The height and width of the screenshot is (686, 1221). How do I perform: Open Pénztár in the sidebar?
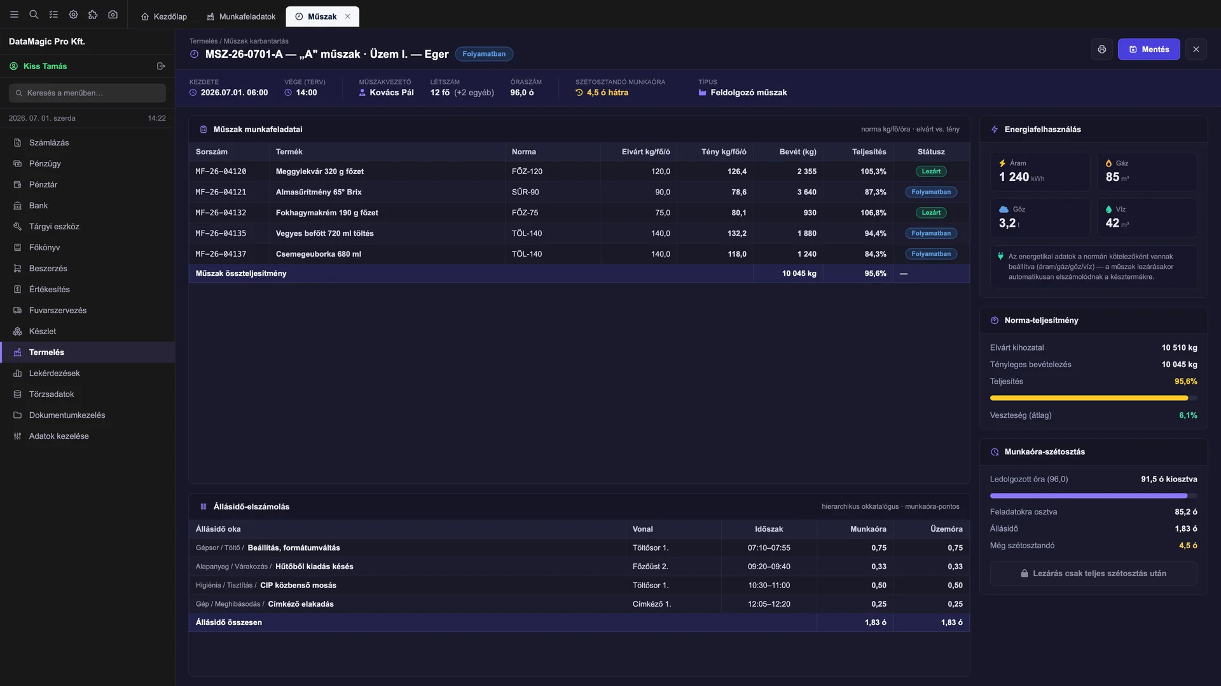(x=87, y=185)
